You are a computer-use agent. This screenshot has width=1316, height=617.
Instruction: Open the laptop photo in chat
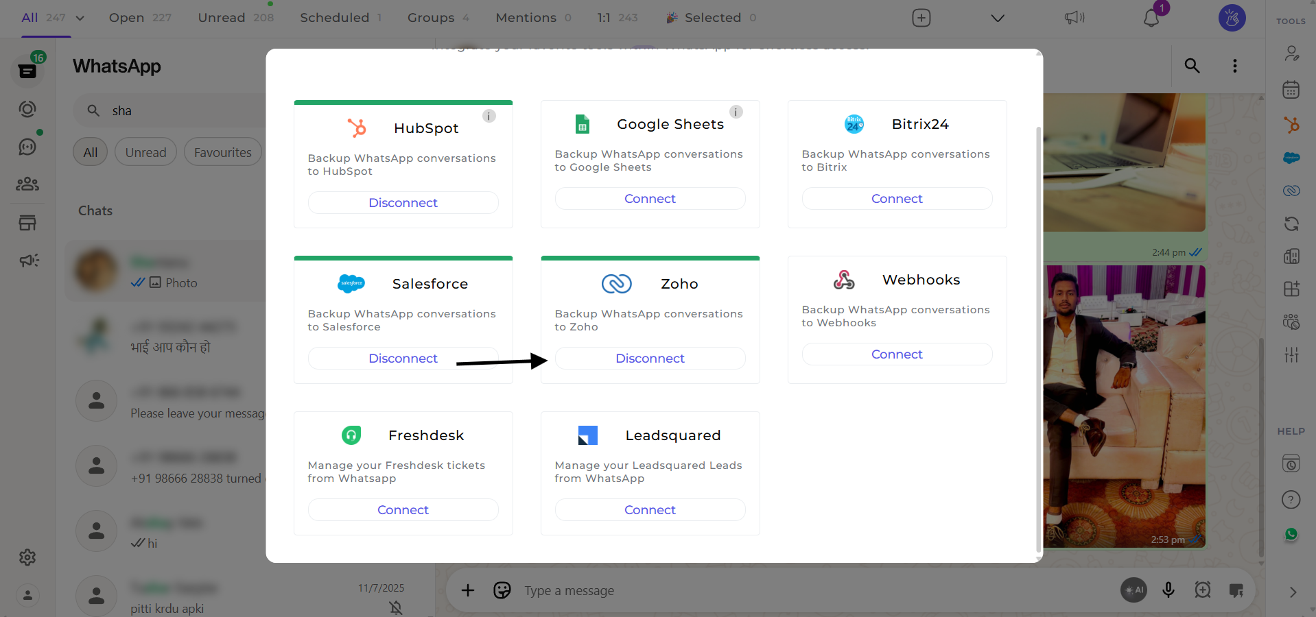pyautogui.click(x=1124, y=162)
